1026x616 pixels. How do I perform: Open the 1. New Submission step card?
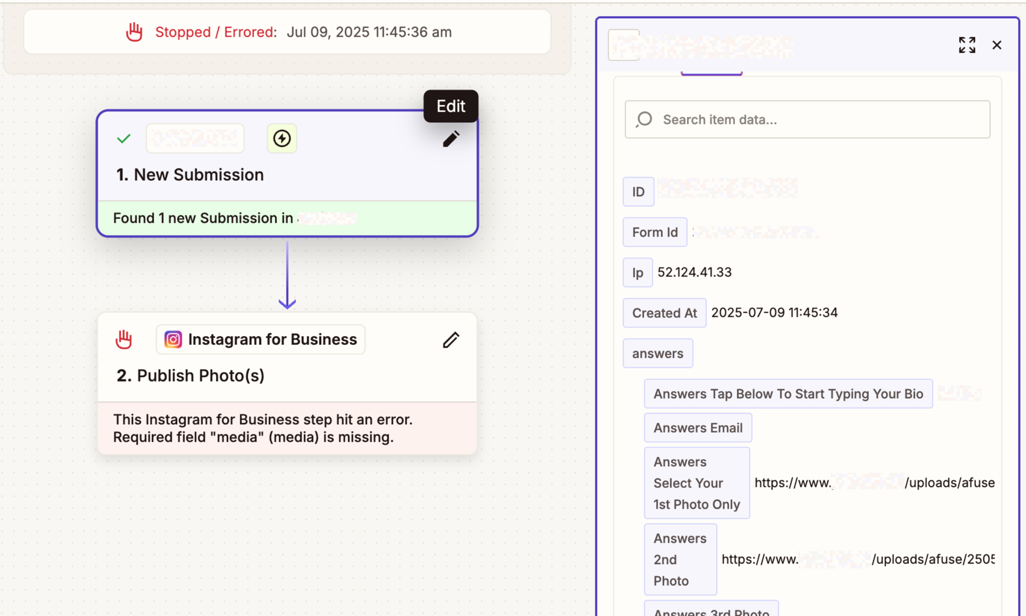click(x=287, y=174)
